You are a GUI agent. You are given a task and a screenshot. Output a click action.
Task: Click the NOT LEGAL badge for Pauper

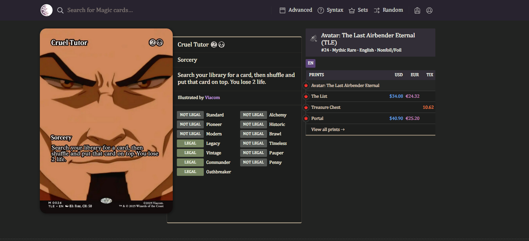[x=253, y=153]
